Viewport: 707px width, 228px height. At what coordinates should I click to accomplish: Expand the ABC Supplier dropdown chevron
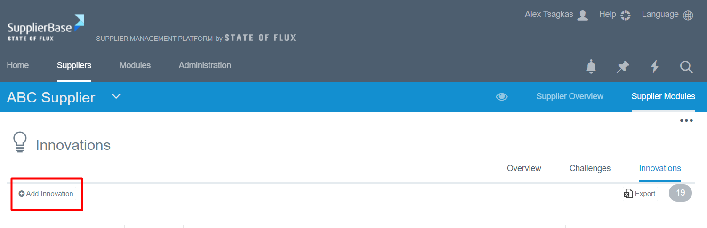(x=116, y=96)
